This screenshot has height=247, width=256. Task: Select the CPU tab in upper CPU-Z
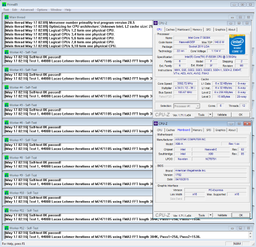tap(159, 30)
